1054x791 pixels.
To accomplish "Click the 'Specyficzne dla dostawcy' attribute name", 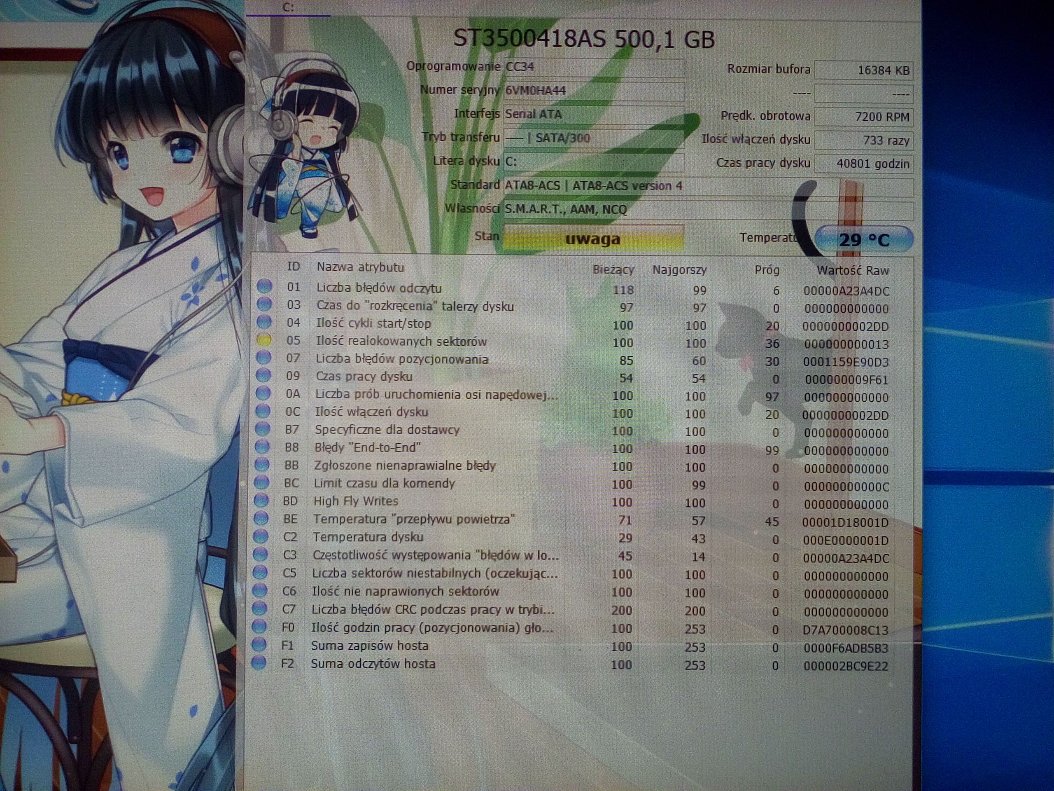I will pyautogui.click(x=387, y=430).
